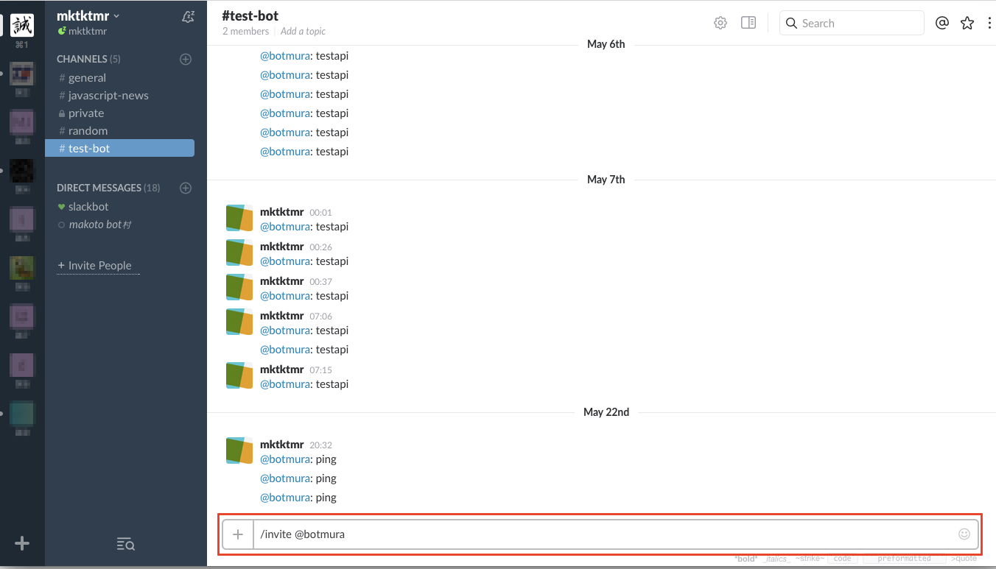The width and height of the screenshot is (996, 569).
Task: Open the quick switcher icon at sidebar bottom
Action: pyautogui.click(x=125, y=544)
